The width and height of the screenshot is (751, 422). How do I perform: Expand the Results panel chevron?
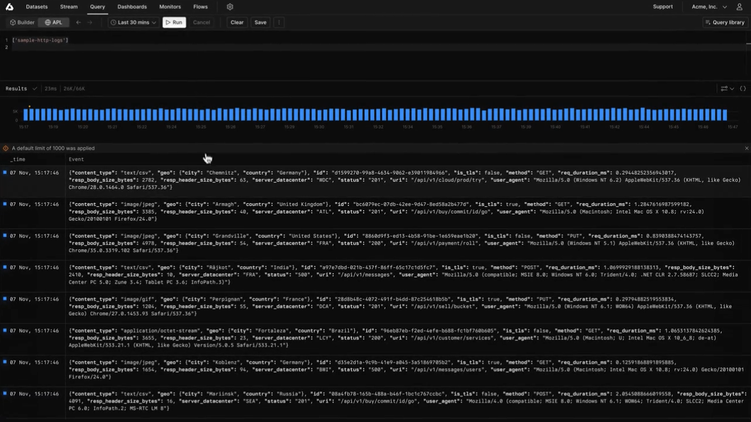[33, 88]
